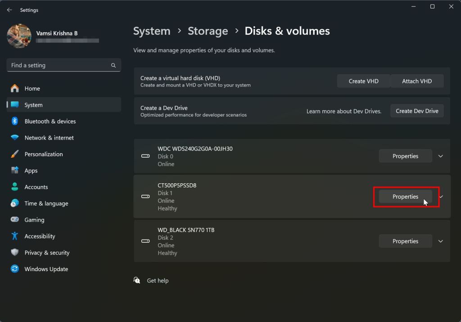
Task: Click the Apps grid icon
Action: [x=15, y=170]
